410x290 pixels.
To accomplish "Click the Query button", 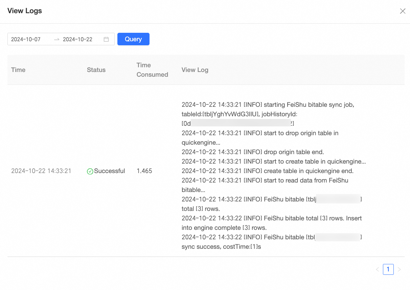I will coord(133,39).
